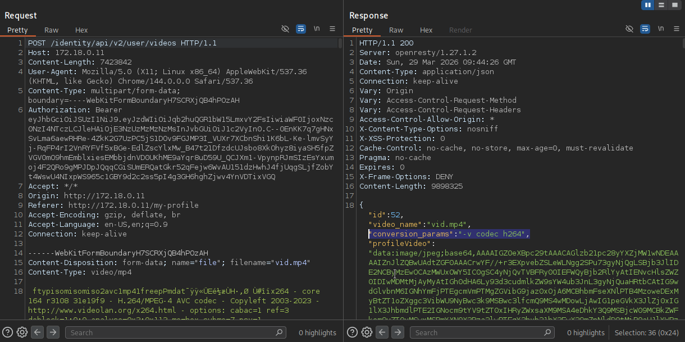
Task: Click 'Content-Type: application/json' response header
Action: 427,72
